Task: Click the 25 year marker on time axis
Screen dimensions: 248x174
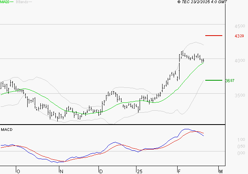Action: [140, 172]
